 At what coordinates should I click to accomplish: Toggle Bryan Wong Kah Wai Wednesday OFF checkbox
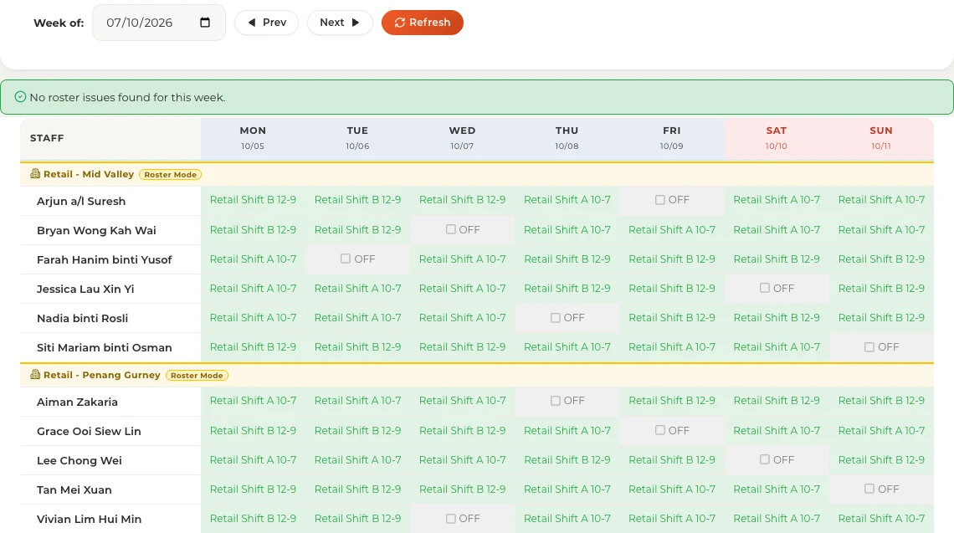pyautogui.click(x=451, y=229)
